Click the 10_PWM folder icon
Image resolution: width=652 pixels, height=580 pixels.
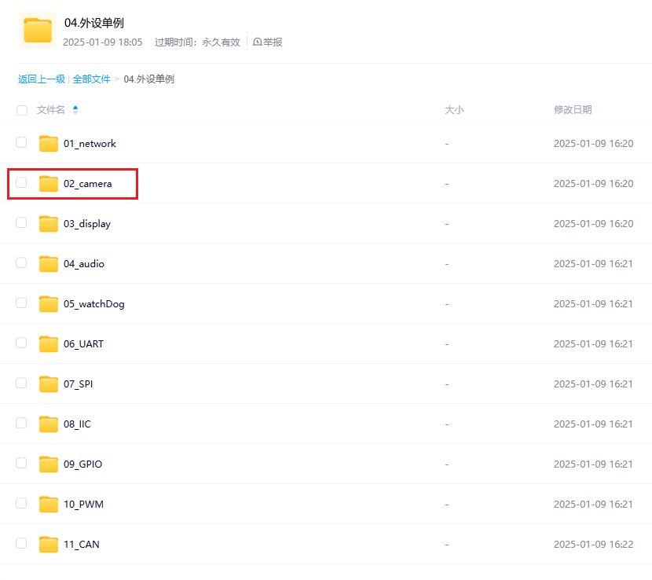pos(48,504)
